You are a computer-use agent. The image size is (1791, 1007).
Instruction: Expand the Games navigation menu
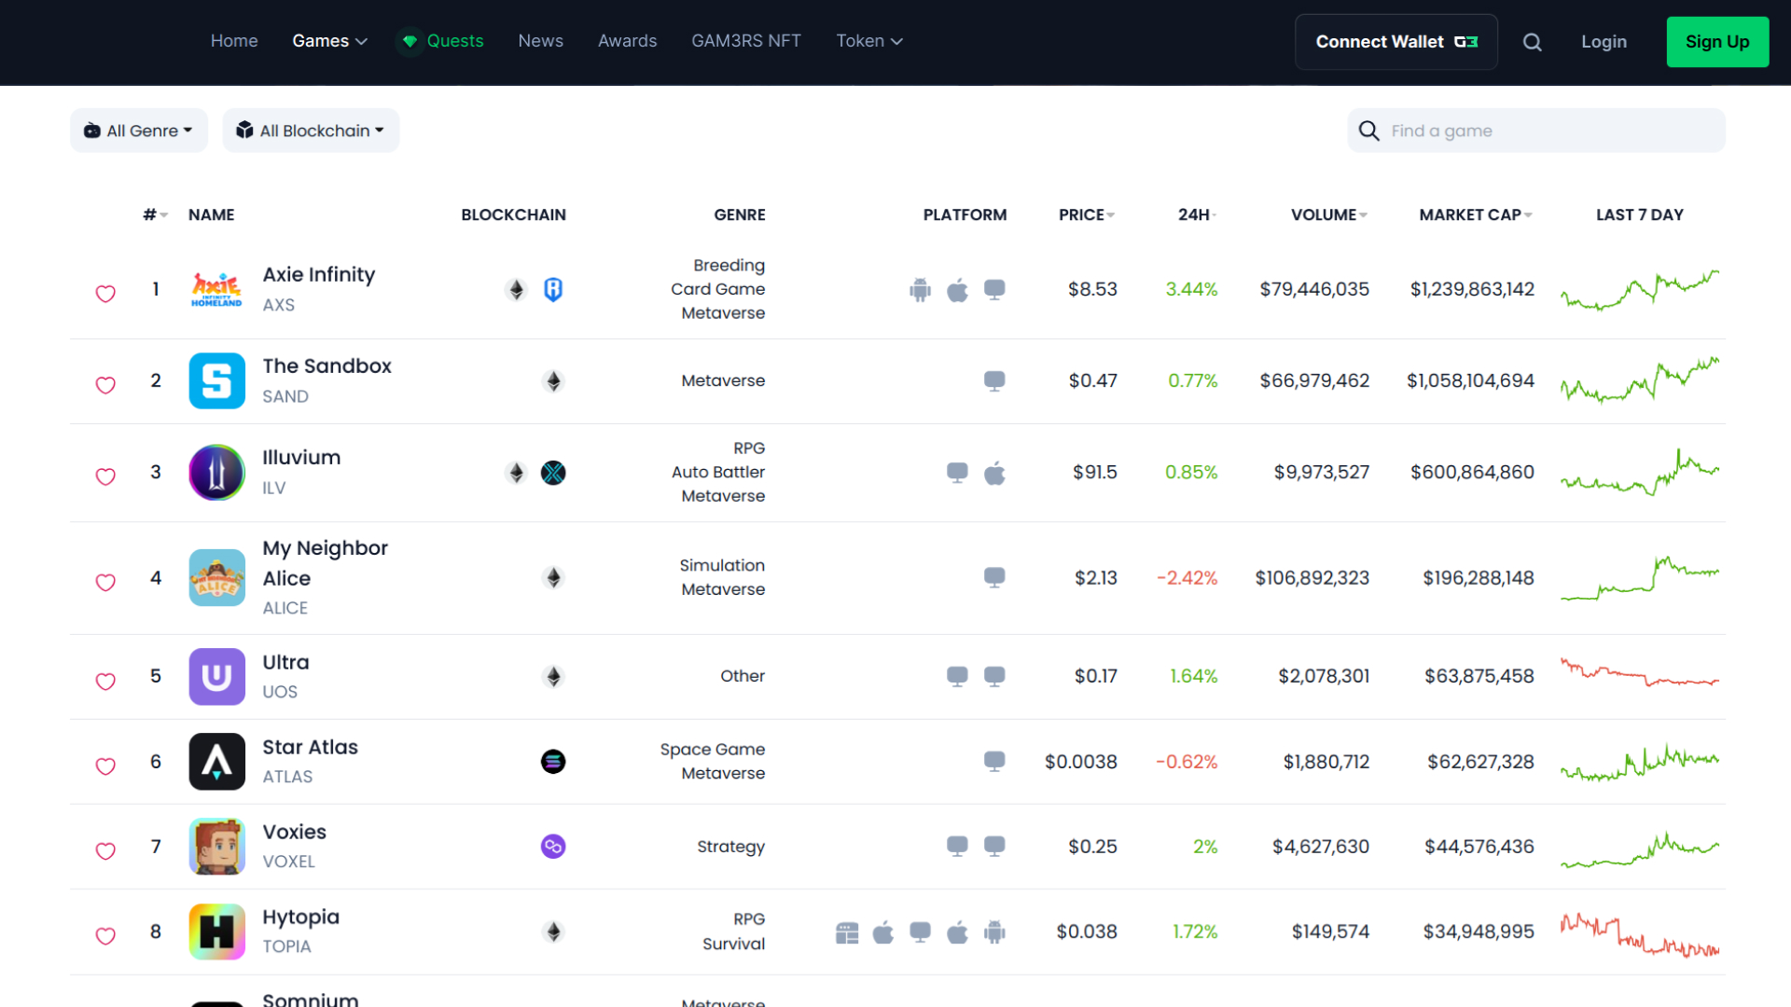tap(329, 41)
